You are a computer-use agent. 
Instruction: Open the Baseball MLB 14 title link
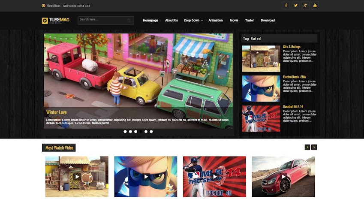point(293,107)
